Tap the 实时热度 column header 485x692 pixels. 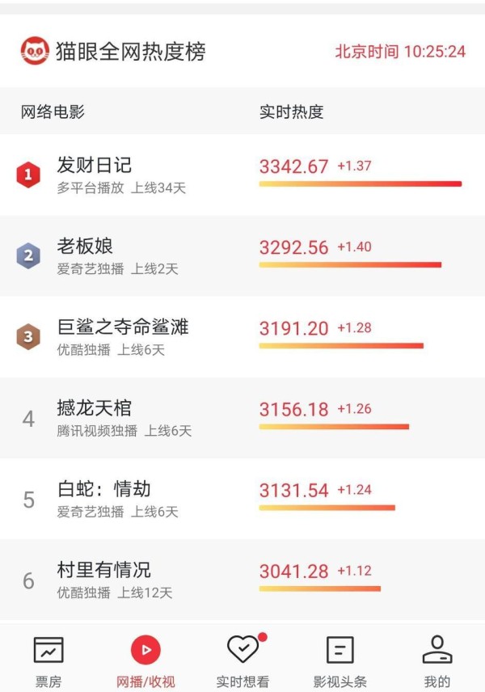tap(291, 112)
